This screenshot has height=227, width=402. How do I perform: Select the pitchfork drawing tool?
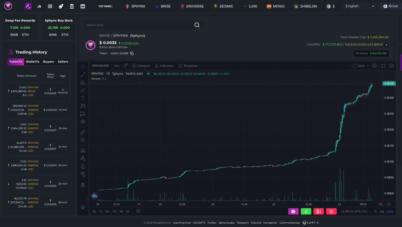[83, 82]
